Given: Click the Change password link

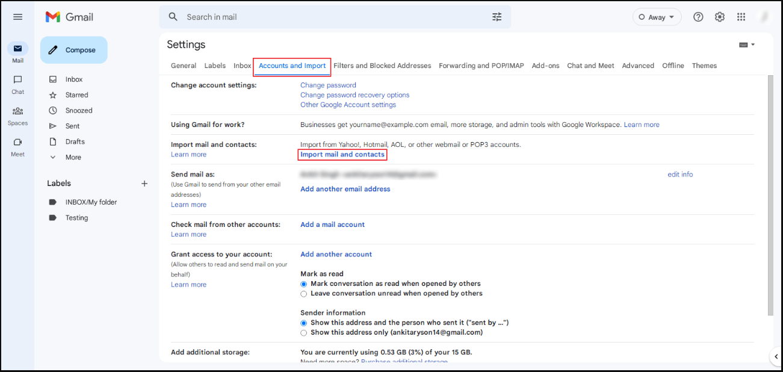Looking at the screenshot, I should coord(328,85).
